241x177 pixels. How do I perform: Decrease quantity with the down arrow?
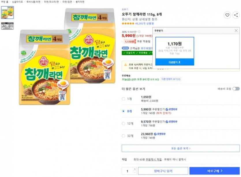[x=134, y=173]
